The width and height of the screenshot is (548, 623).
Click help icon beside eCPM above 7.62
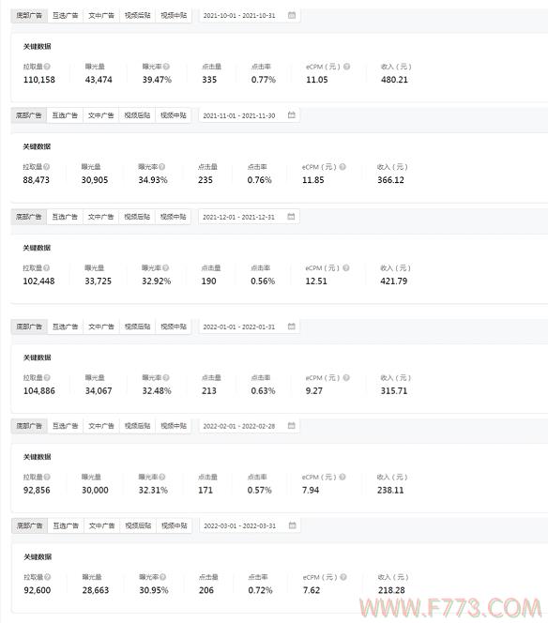(343, 577)
